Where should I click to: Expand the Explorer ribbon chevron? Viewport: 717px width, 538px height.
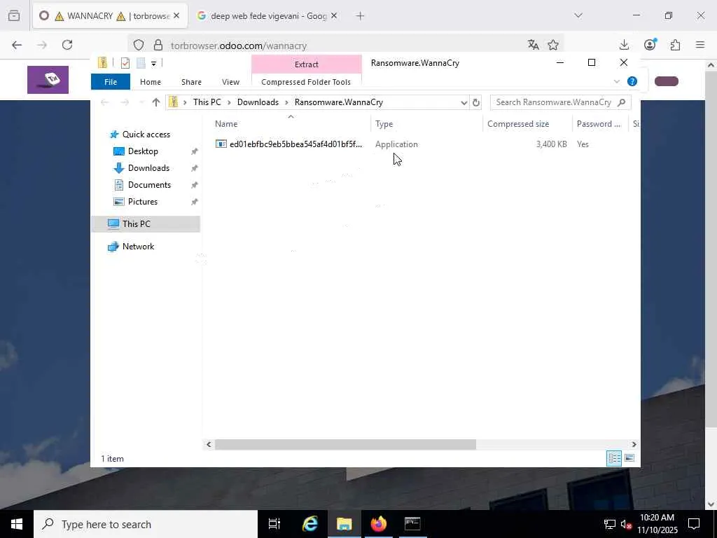(x=617, y=81)
